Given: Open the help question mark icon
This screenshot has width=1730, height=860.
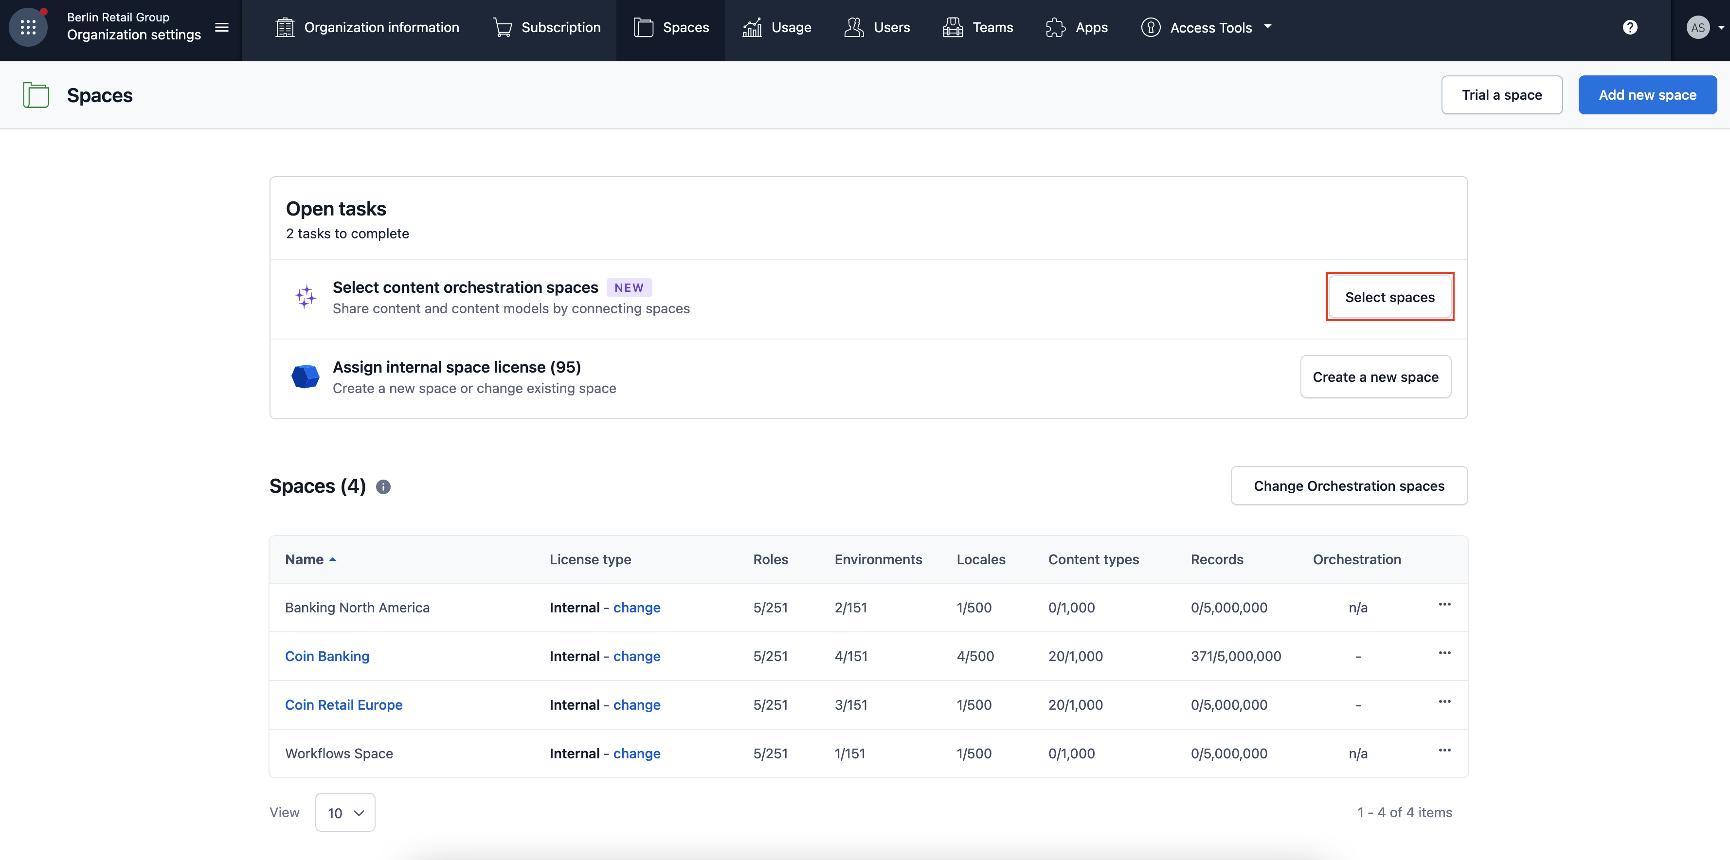Looking at the screenshot, I should [x=1630, y=28].
